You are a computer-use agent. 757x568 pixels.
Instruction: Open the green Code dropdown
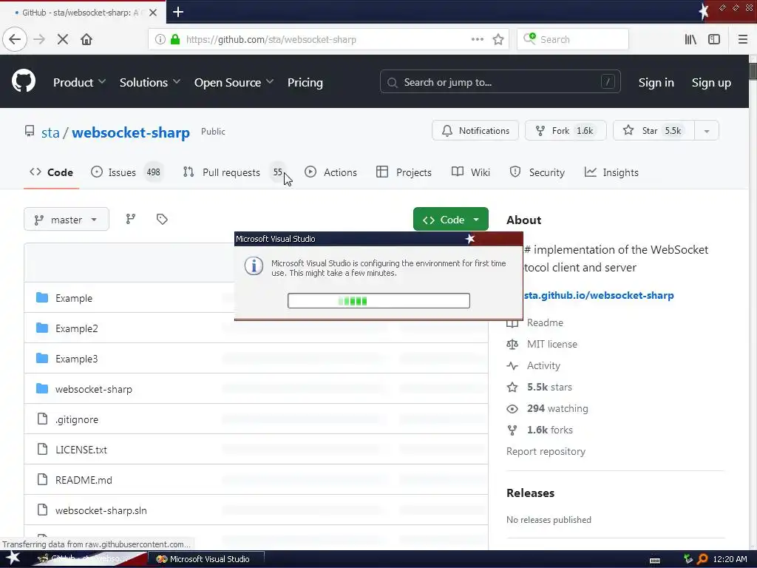tap(450, 219)
